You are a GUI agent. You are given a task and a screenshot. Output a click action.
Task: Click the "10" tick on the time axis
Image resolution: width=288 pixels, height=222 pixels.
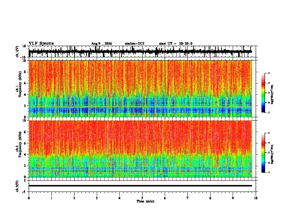(256, 198)
